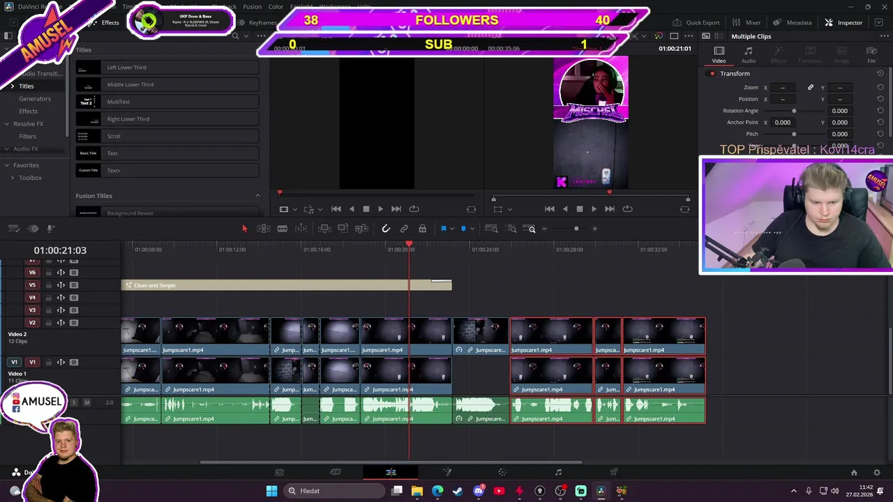Select Generators in the effects library
This screenshot has width=893, height=502.
click(x=35, y=98)
